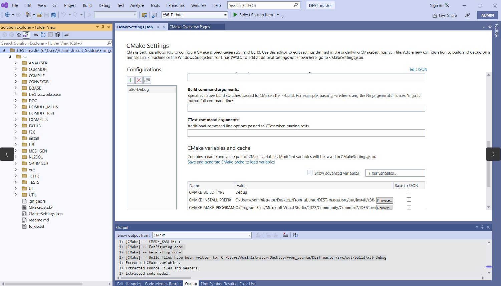Image resolution: width=501 pixels, height=286 pixels.
Task: Click the Save All toolbar icon
Action: click(53, 15)
